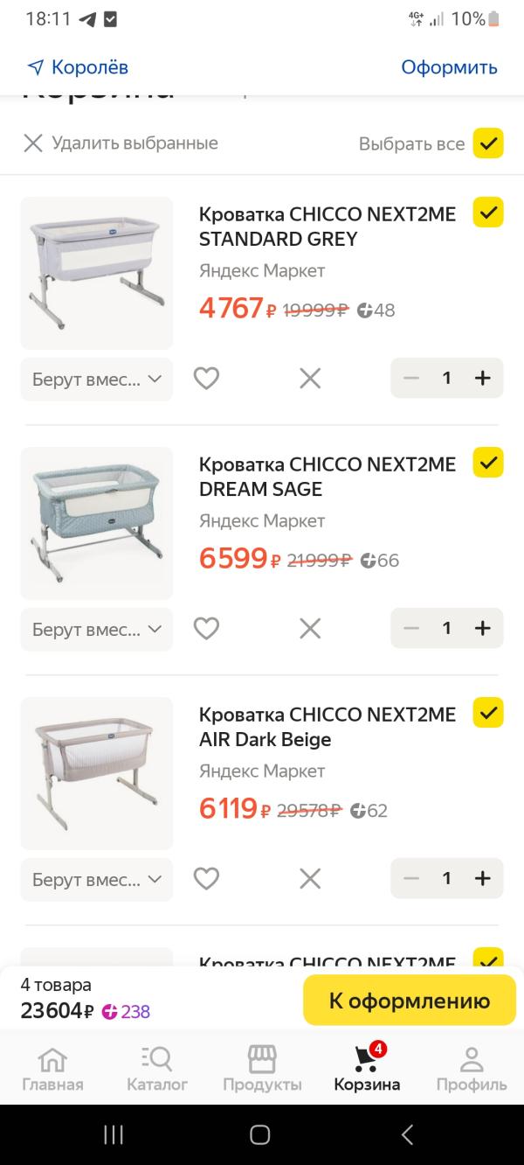This screenshot has height=1165, width=524.
Task: Uncheck the STANDARD GREY crib checkbox
Action: tap(488, 213)
